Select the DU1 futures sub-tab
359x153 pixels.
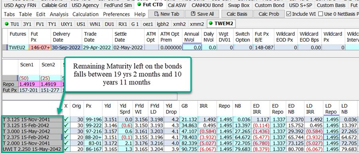(109, 24)
